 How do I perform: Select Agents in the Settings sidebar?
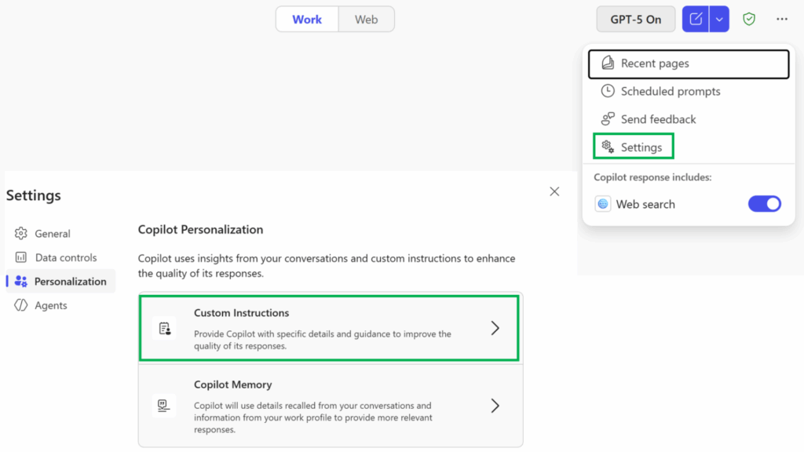pos(51,305)
